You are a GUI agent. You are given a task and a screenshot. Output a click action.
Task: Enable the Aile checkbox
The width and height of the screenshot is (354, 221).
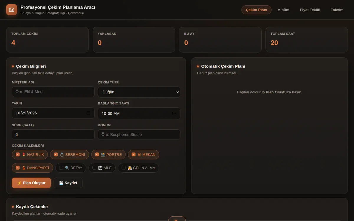point(94,168)
